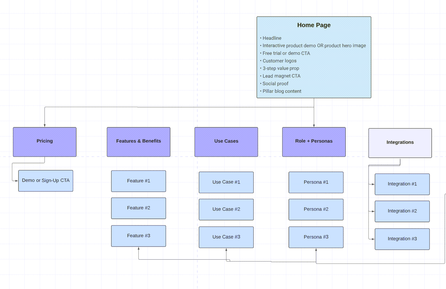446x289 pixels.
Task: Click the Feature #1 shape
Action: point(138,181)
